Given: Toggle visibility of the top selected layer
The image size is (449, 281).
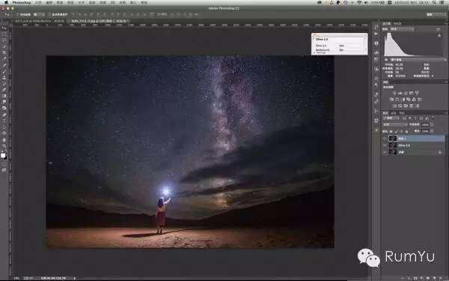Looking at the screenshot, I should point(385,139).
